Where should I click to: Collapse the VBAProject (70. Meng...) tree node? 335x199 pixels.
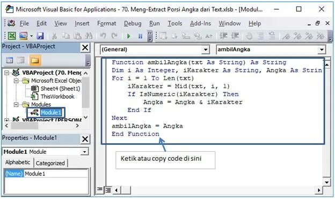point(7,73)
